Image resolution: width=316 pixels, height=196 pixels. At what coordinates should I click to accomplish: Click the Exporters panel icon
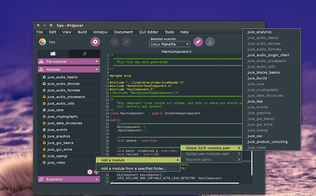coord(41,179)
